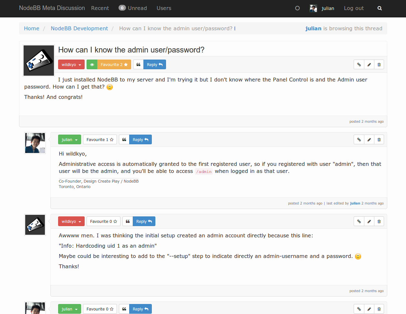
Task: Click the unread count badge showing 0
Action: pyautogui.click(x=122, y=8)
